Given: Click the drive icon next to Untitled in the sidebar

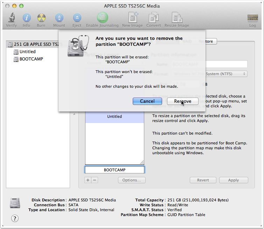Looking at the screenshot, I should click(16, 52).
